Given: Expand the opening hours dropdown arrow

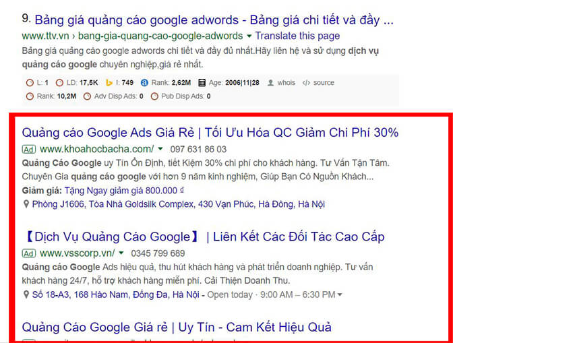Looking at the screenshot, I should point(340,294).
